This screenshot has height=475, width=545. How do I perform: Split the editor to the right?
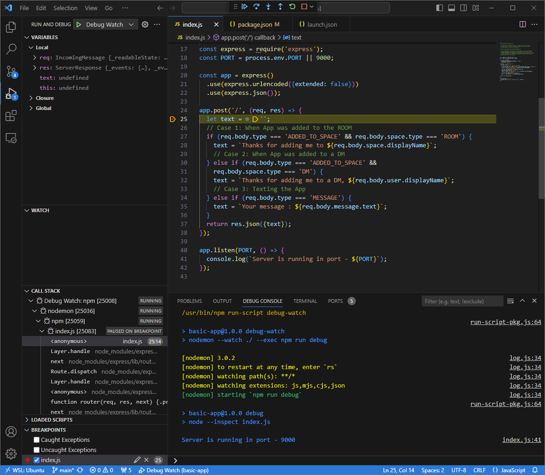523,24
